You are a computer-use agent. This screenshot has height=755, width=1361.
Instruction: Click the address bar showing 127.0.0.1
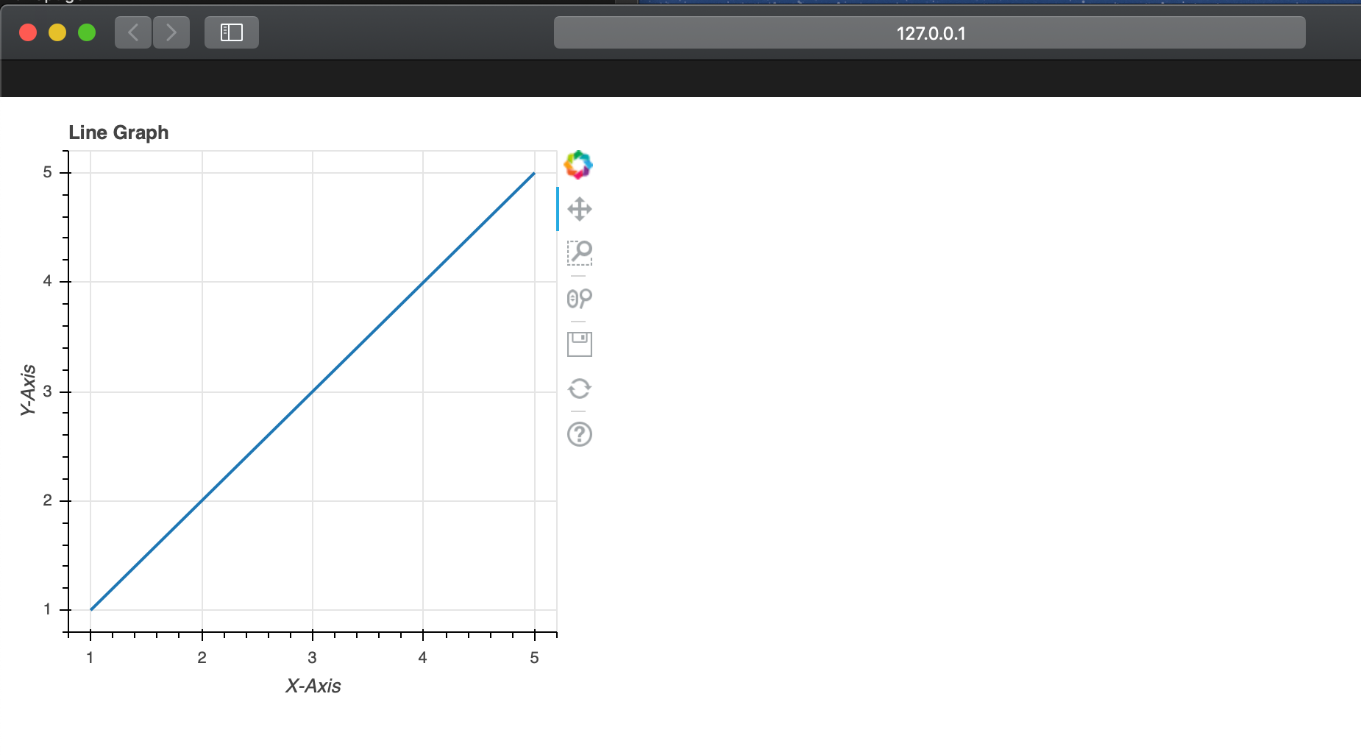click(x=929, y=32)
